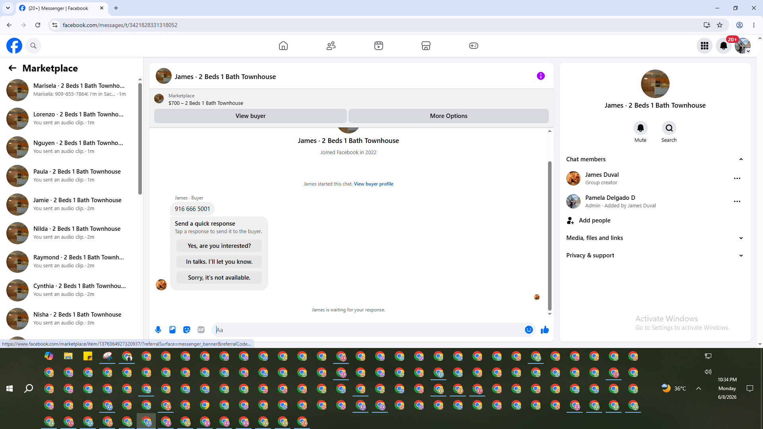763x429 pixels.
Task: Open Windows taskbar search
Action: pyautogui.click(x=29, y=388)
